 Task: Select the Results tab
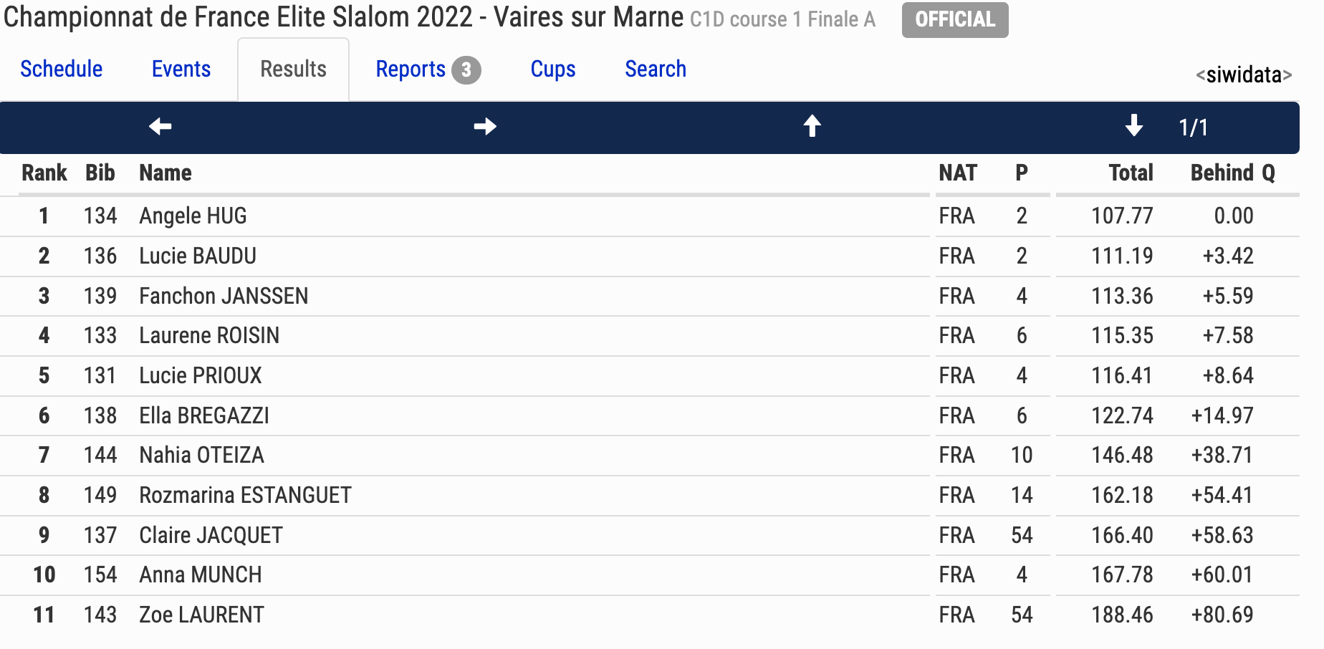pos(294,69)
